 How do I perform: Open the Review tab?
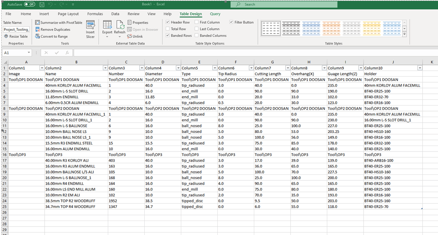pyautogui.click(x=134, y=14)
